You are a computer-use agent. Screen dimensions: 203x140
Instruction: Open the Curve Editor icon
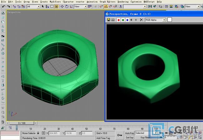[166, 7]
